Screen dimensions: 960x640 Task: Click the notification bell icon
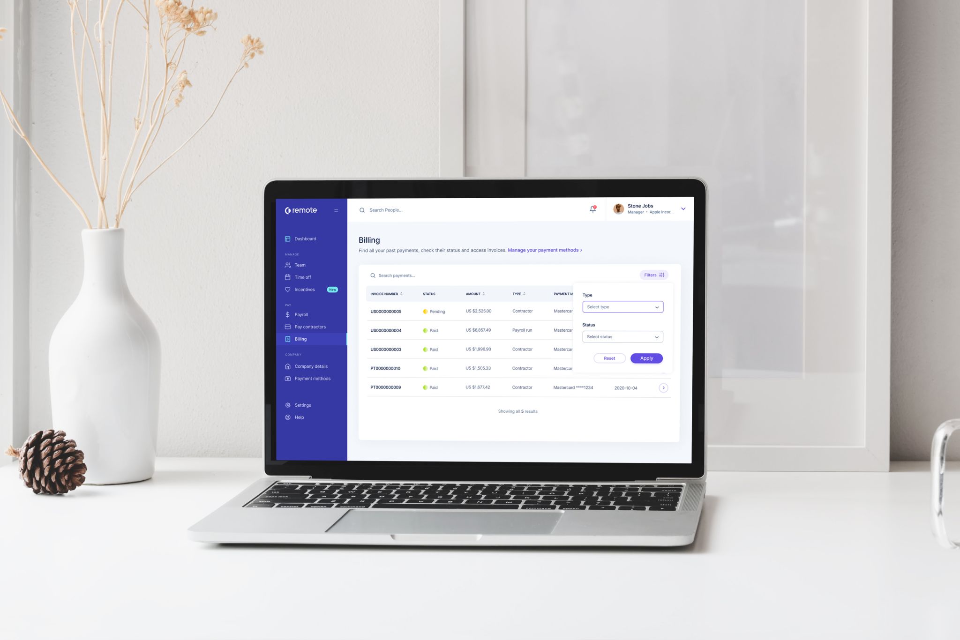point(593,209)
